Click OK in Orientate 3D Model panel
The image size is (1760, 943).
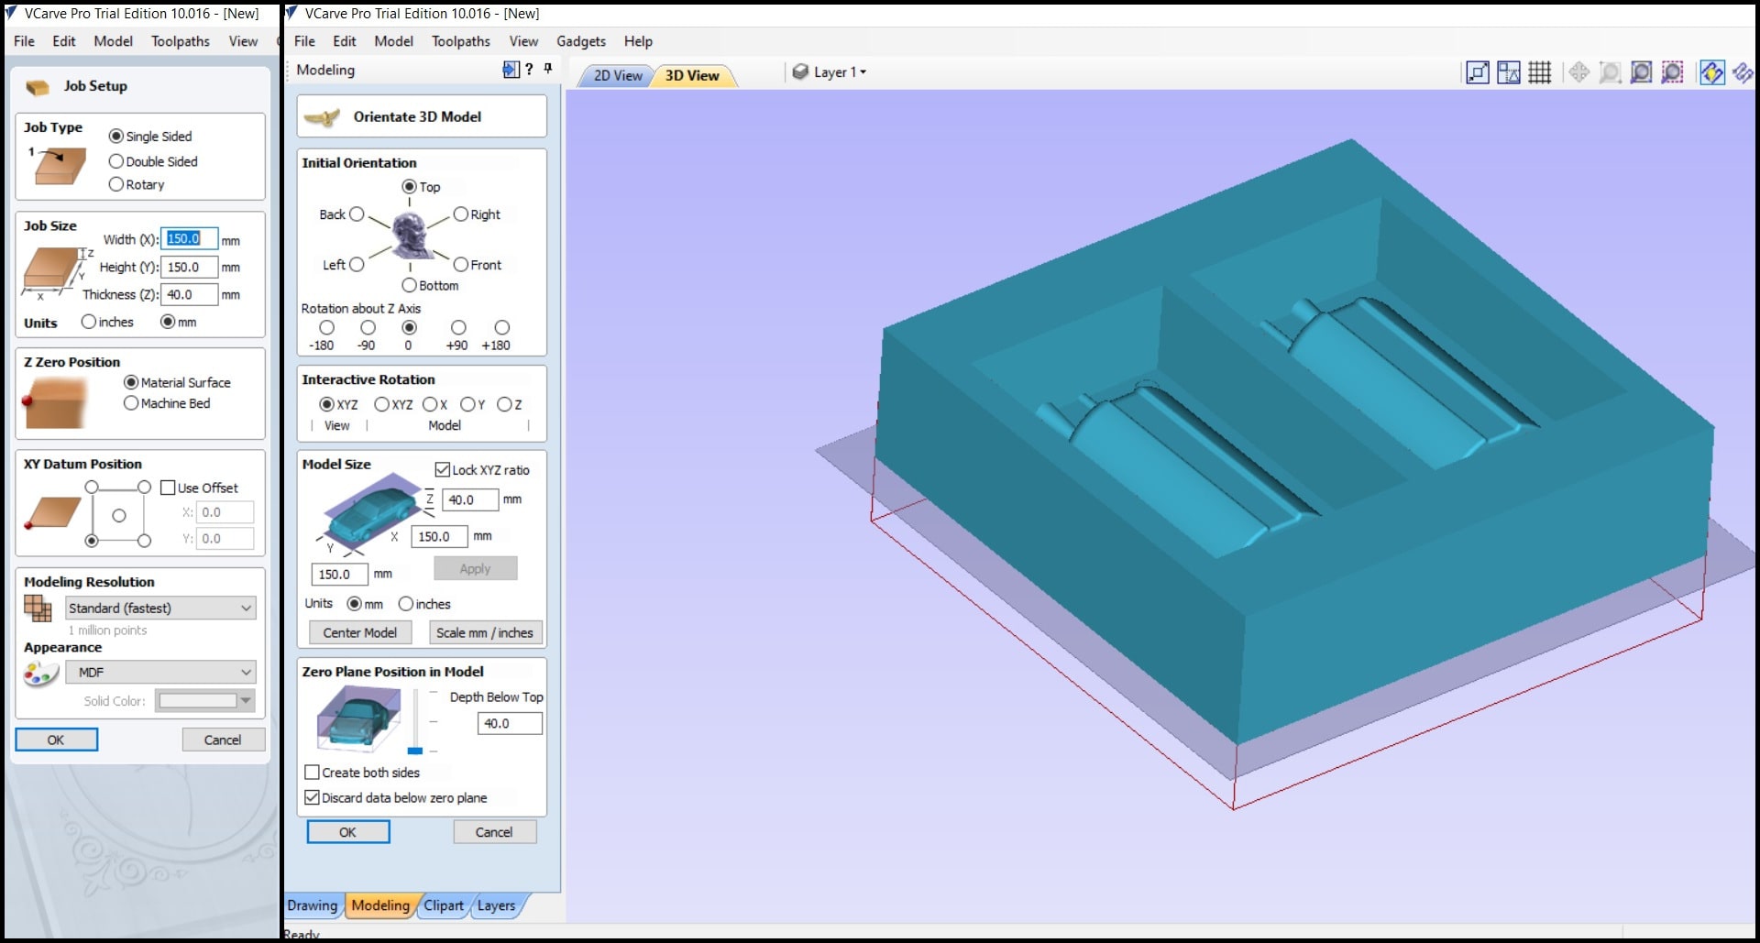[x=347, y=832]
